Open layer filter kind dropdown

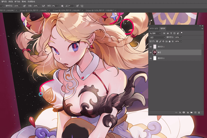[155, 33]
